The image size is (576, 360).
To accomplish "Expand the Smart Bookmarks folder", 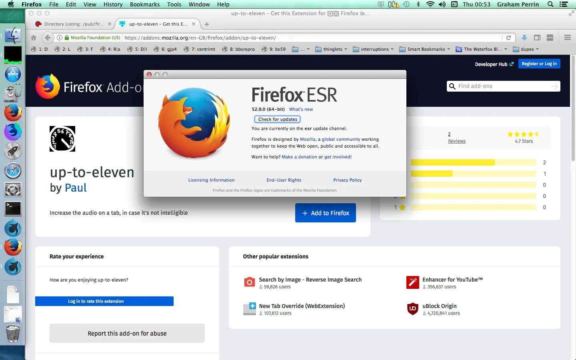I will (x=424, y=49).
